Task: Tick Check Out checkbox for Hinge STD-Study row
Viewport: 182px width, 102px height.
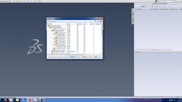Action: coord(78,36)
